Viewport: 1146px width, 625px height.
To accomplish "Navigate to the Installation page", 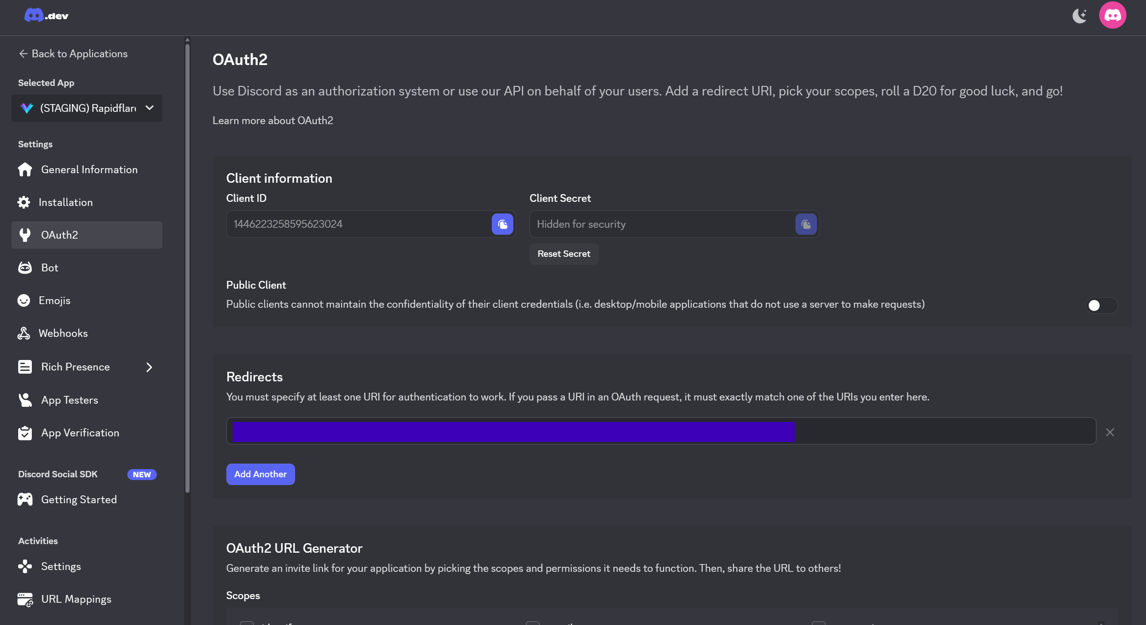I will coord(65,202).
